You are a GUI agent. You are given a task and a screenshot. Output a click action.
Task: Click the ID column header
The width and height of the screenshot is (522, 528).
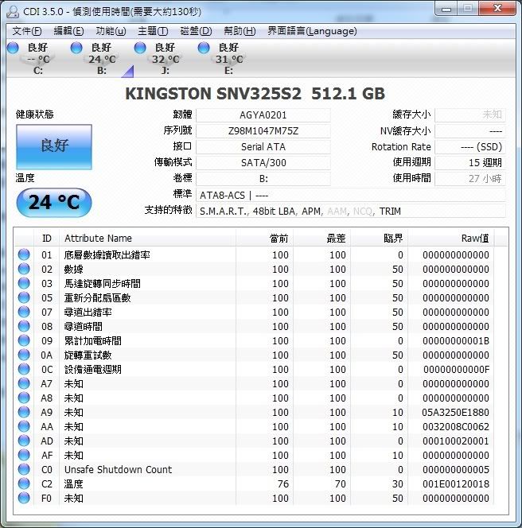click(x=47, y=238)
